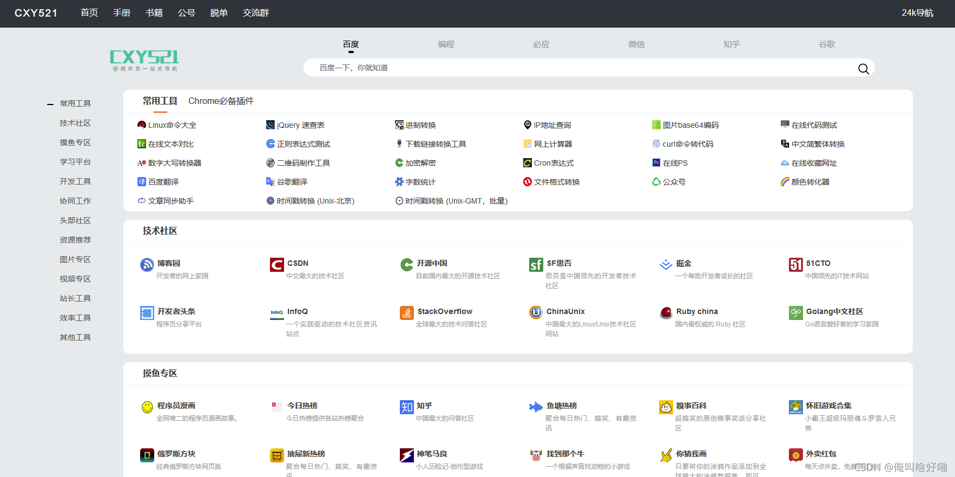The image size is (955, 477).
Task: Click the 知乎 icon
Action: (407, 407)
